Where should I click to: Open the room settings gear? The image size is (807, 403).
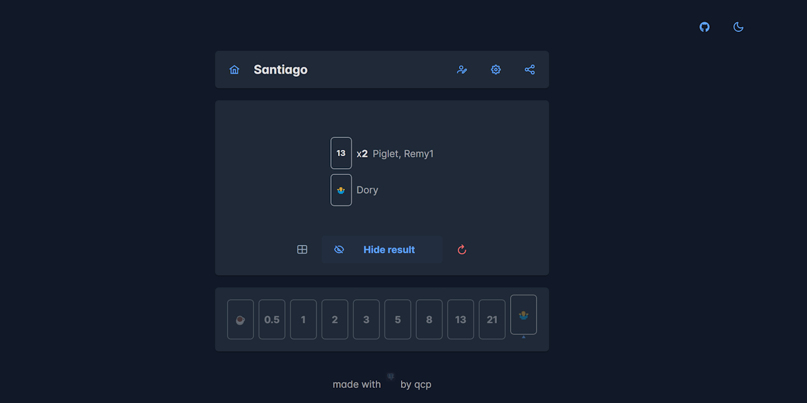[496, 70]
